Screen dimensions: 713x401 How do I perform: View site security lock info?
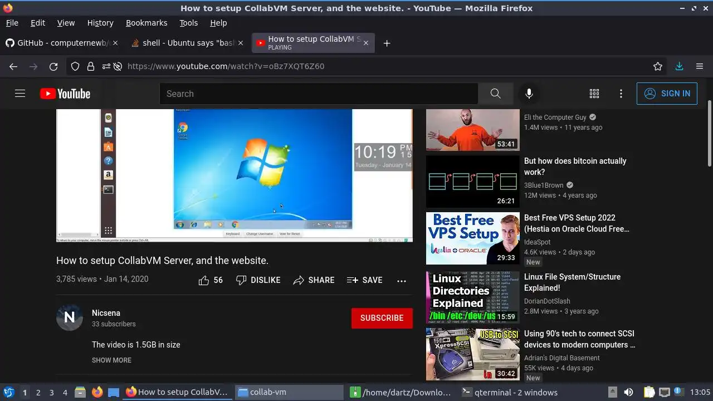(x=91, y=66)
